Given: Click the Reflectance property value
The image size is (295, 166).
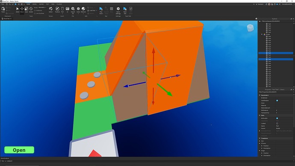Looking at the screenshot, I should point(284,110).
